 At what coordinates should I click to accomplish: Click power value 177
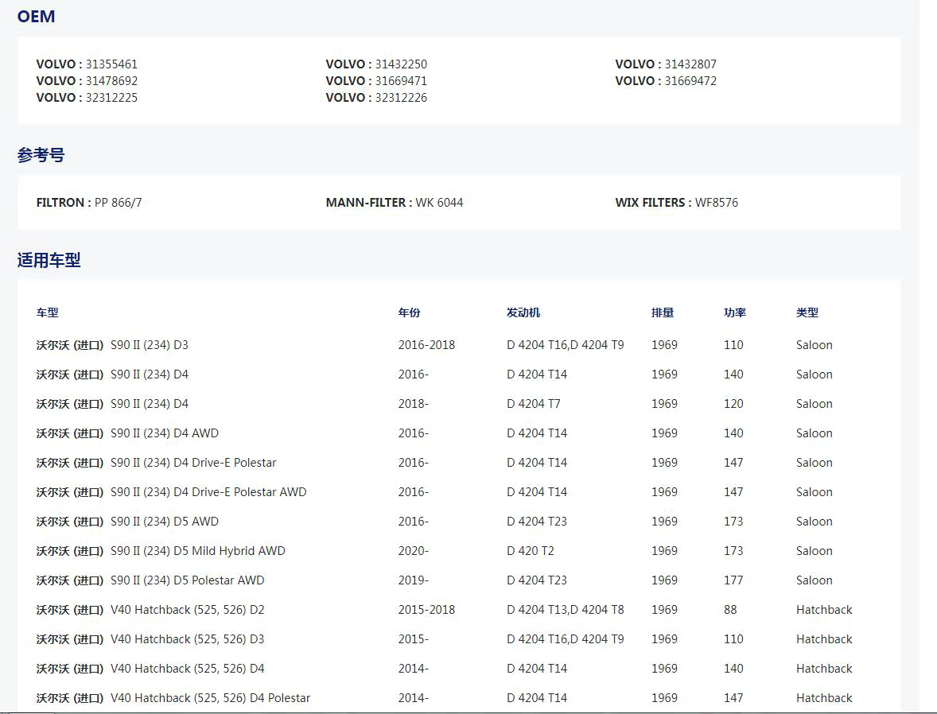pyautogui.click(x=733, y=580)
